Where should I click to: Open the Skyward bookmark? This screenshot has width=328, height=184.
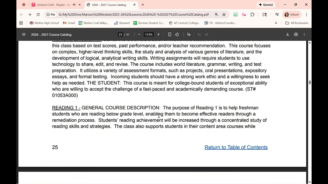(x=122, y=23)
